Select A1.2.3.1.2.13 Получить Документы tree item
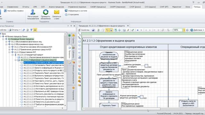 44,94
